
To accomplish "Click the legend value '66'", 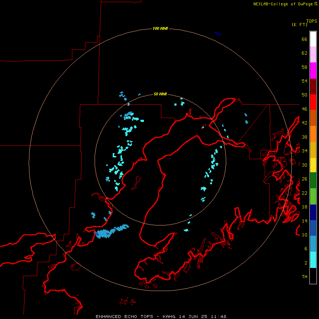I will 304,39.
